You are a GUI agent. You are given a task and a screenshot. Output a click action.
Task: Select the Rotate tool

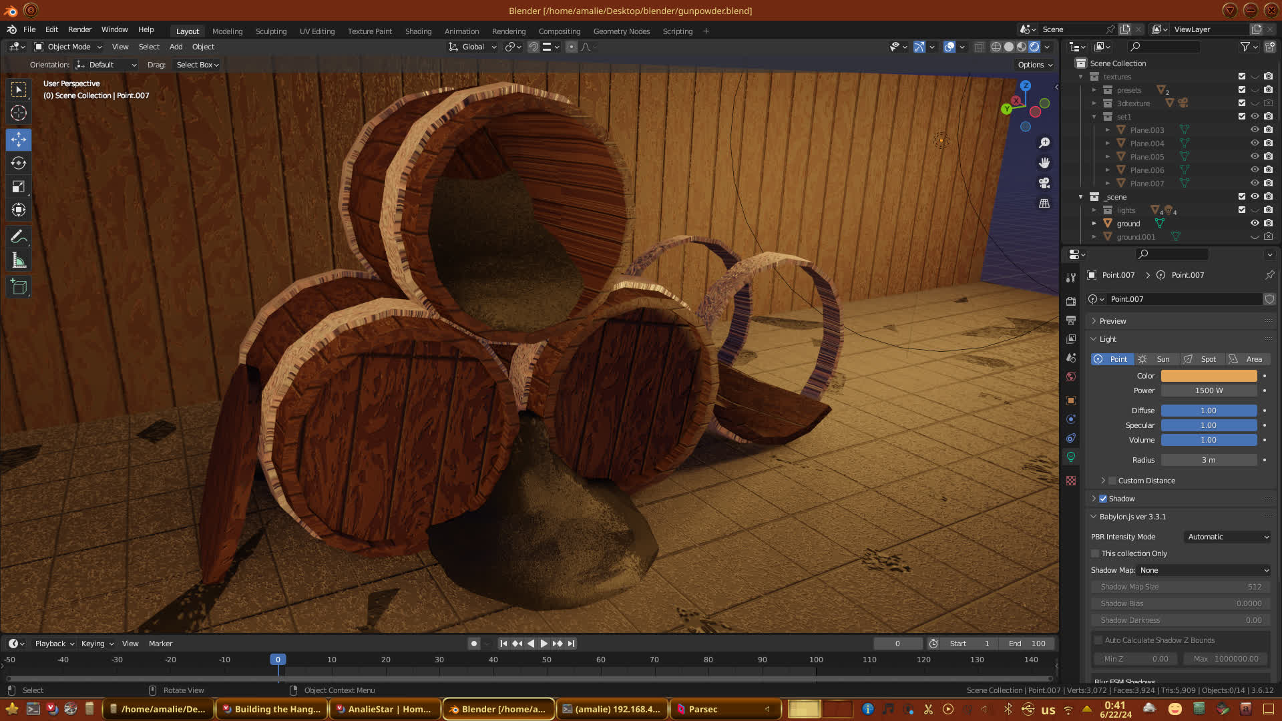pyautogui.click(x=19, y=163)
